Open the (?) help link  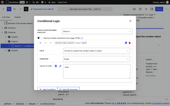tap(82, 38)
